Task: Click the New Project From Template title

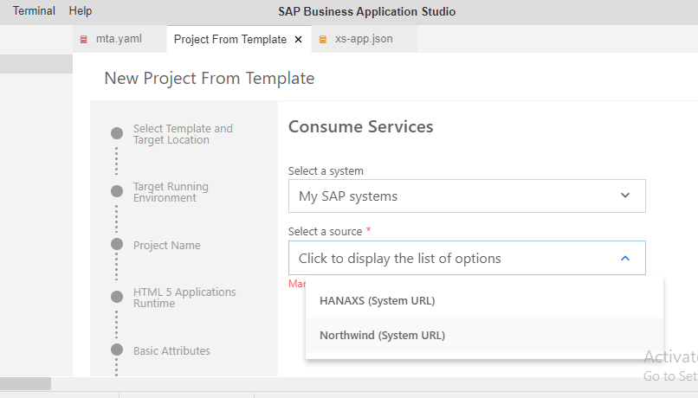Action: coord(210,78)
